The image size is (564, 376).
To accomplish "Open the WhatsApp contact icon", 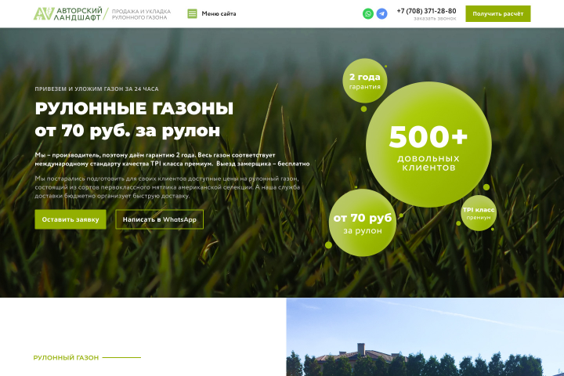I will pos(368,13).
